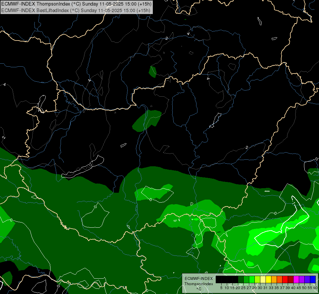Click legend tick value 40
The height and width of the screenshot is (294, 319).
pos(293,288)
